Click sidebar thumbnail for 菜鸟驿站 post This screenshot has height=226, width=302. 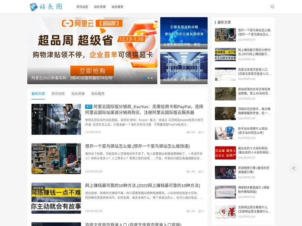pyautogui.click(x=225, y=35)
